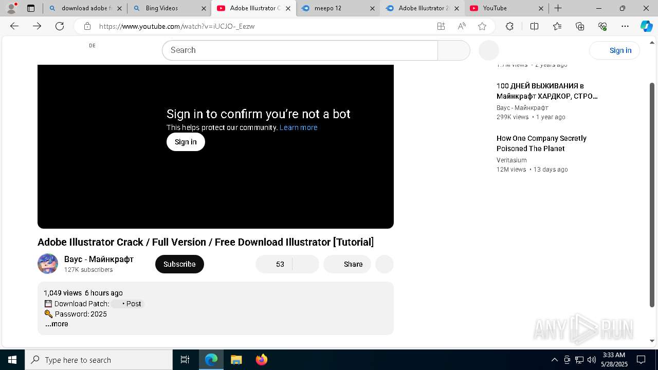Click the voice search round button
Viewport: 658px width, 370px height.
[x=489, y=50]
